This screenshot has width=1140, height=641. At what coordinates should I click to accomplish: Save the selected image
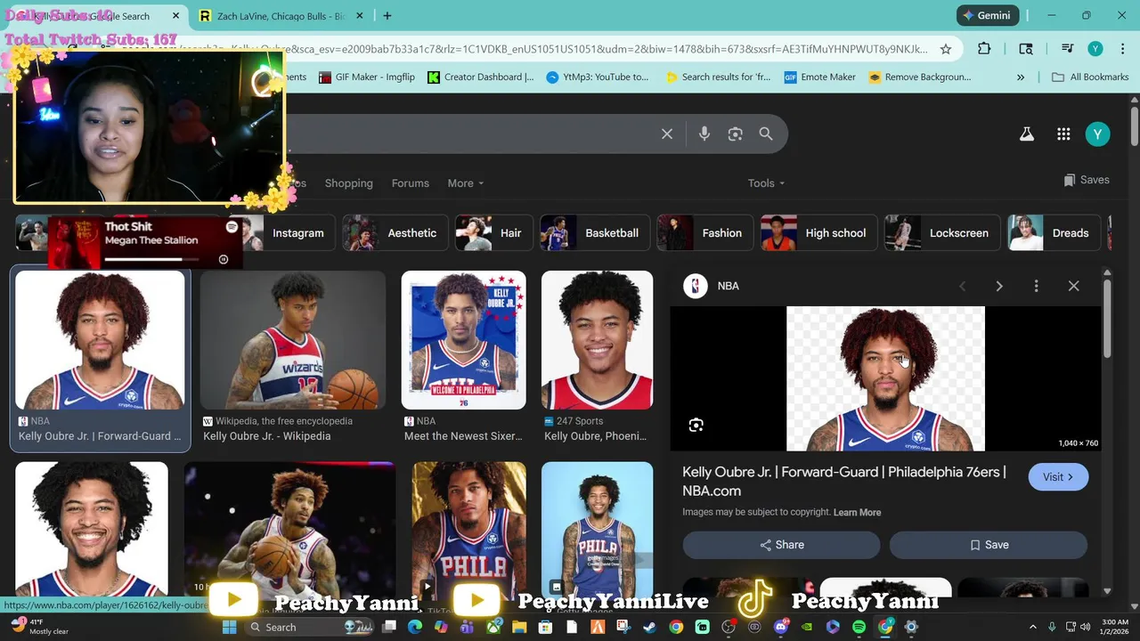point(989,545)
